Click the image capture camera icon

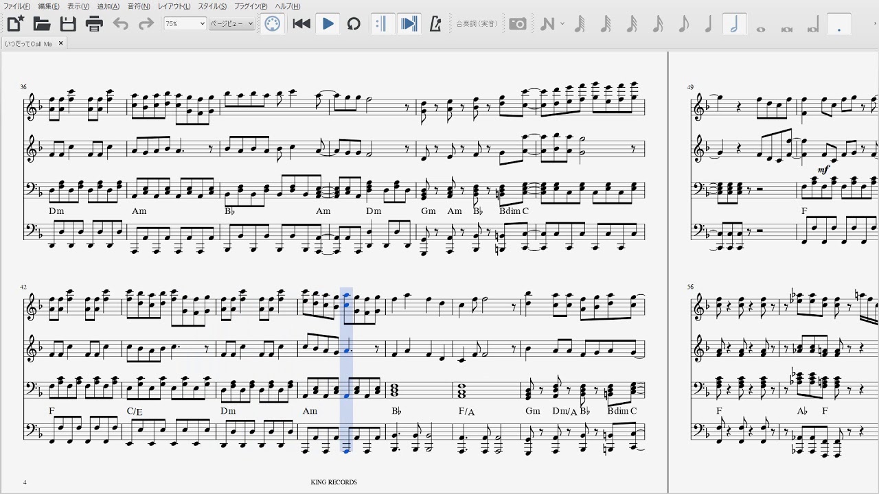(x=518, y=24)
